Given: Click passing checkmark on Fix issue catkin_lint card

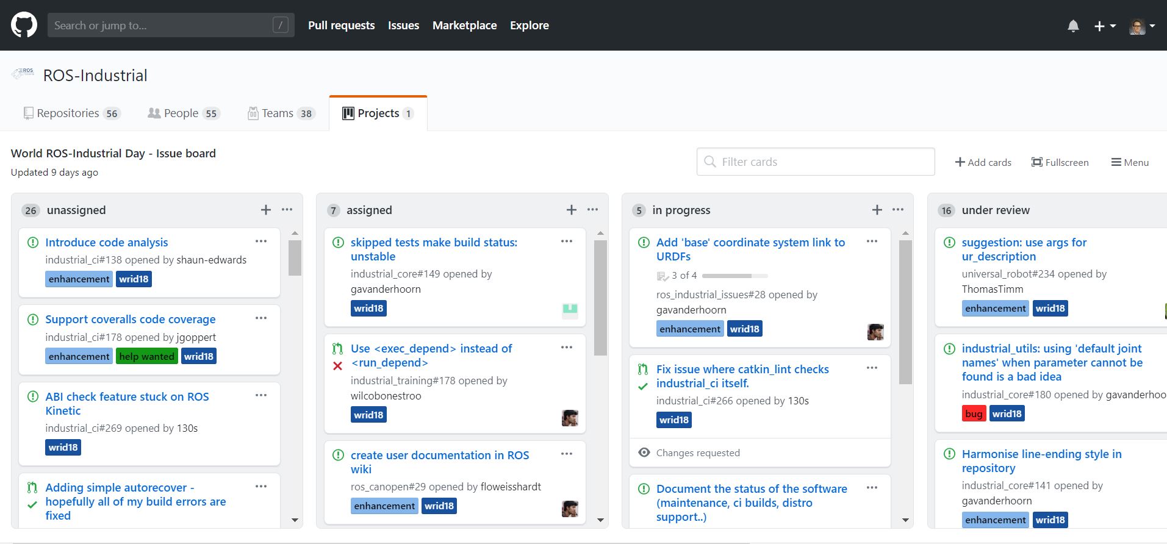Looking at the screenshot, I should 643,386.
